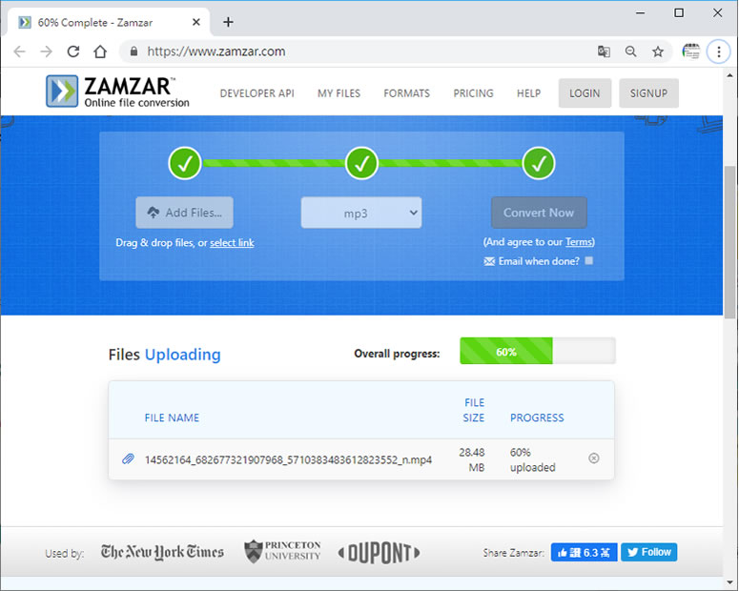
Task: Click the translate page icon
Action: [x=604, y=51]
